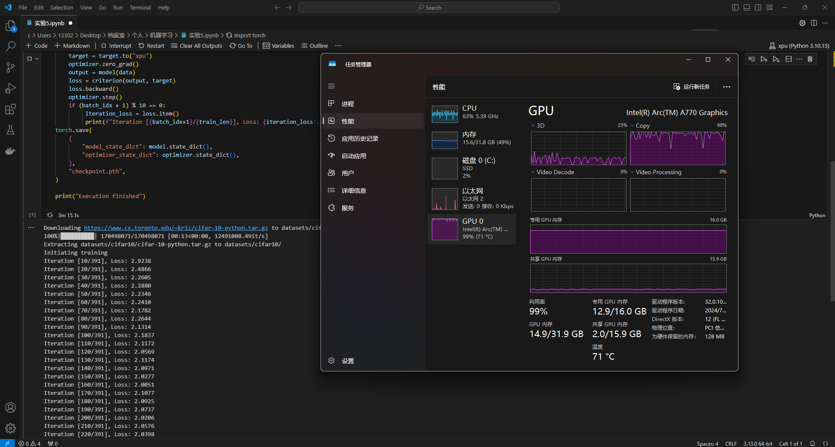The width and height of the screenshot is (835, 447).
Task: Collapse the 3D engine graph section
Action: click(533, 125)
